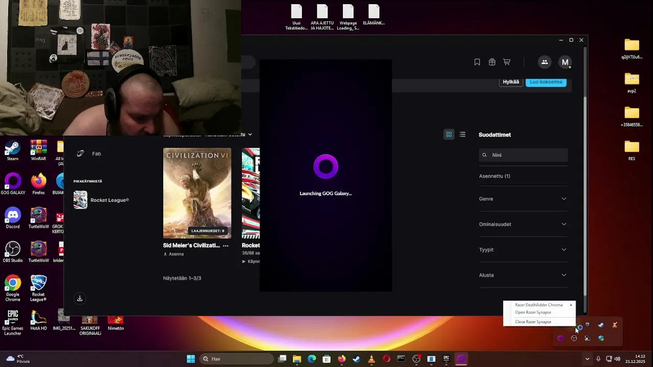
Task: Launch Rocket League from quick launch sidebar
Action: pyautogui.click(x=102, y=200)
